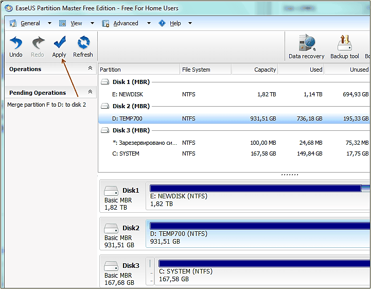Select the D: TEMP700 partition row
This screenshot has width=371, height=289.
[x=234, y=118]
